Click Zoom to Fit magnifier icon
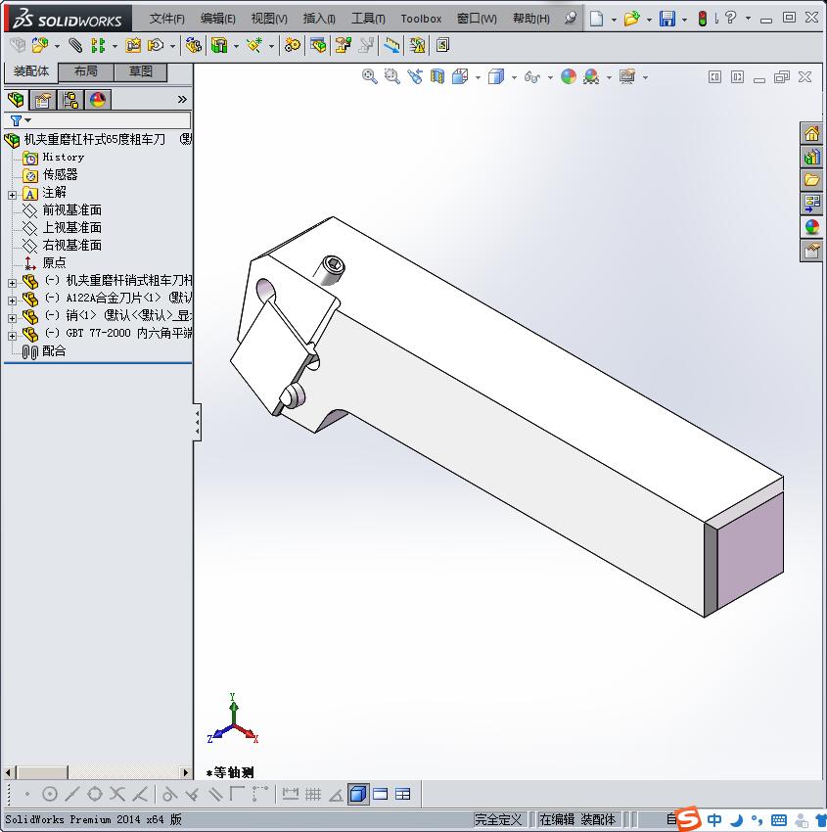 pyautogui.click(x=369, y=77)
